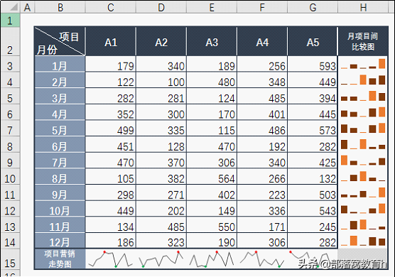Select the 5月 row label
The height and width of the screenshot is (277, 395).
tap(60, 128)
